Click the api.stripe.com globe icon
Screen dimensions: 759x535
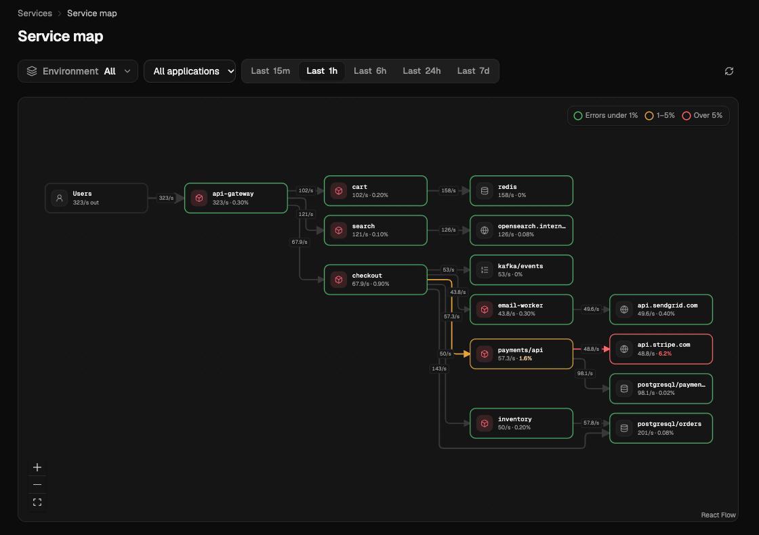pyautogui.click(x=624, y=349)
